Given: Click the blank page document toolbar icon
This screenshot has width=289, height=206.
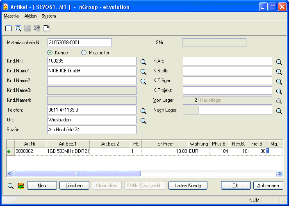Looking at the screenshot, I should pos(46,28).
